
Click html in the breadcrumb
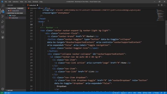(42, 8)
